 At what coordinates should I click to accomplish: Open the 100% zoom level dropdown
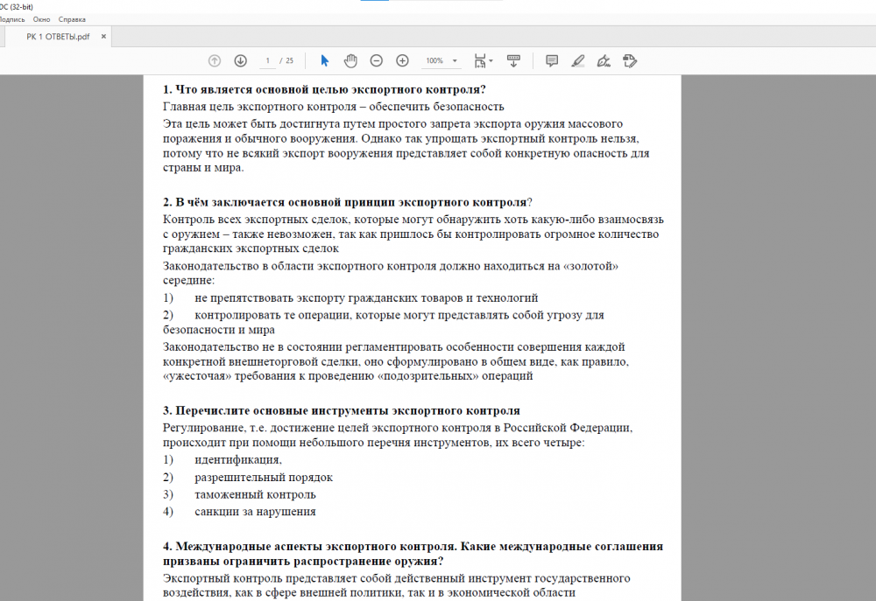click(x=442, y=61)
